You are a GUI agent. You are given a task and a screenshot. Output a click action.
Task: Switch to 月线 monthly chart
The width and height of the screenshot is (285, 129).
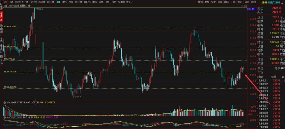coord(71,2)
